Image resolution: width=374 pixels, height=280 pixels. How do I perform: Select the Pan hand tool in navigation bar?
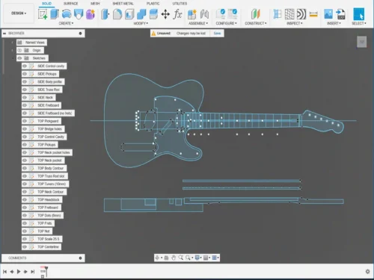coord(174,258)
